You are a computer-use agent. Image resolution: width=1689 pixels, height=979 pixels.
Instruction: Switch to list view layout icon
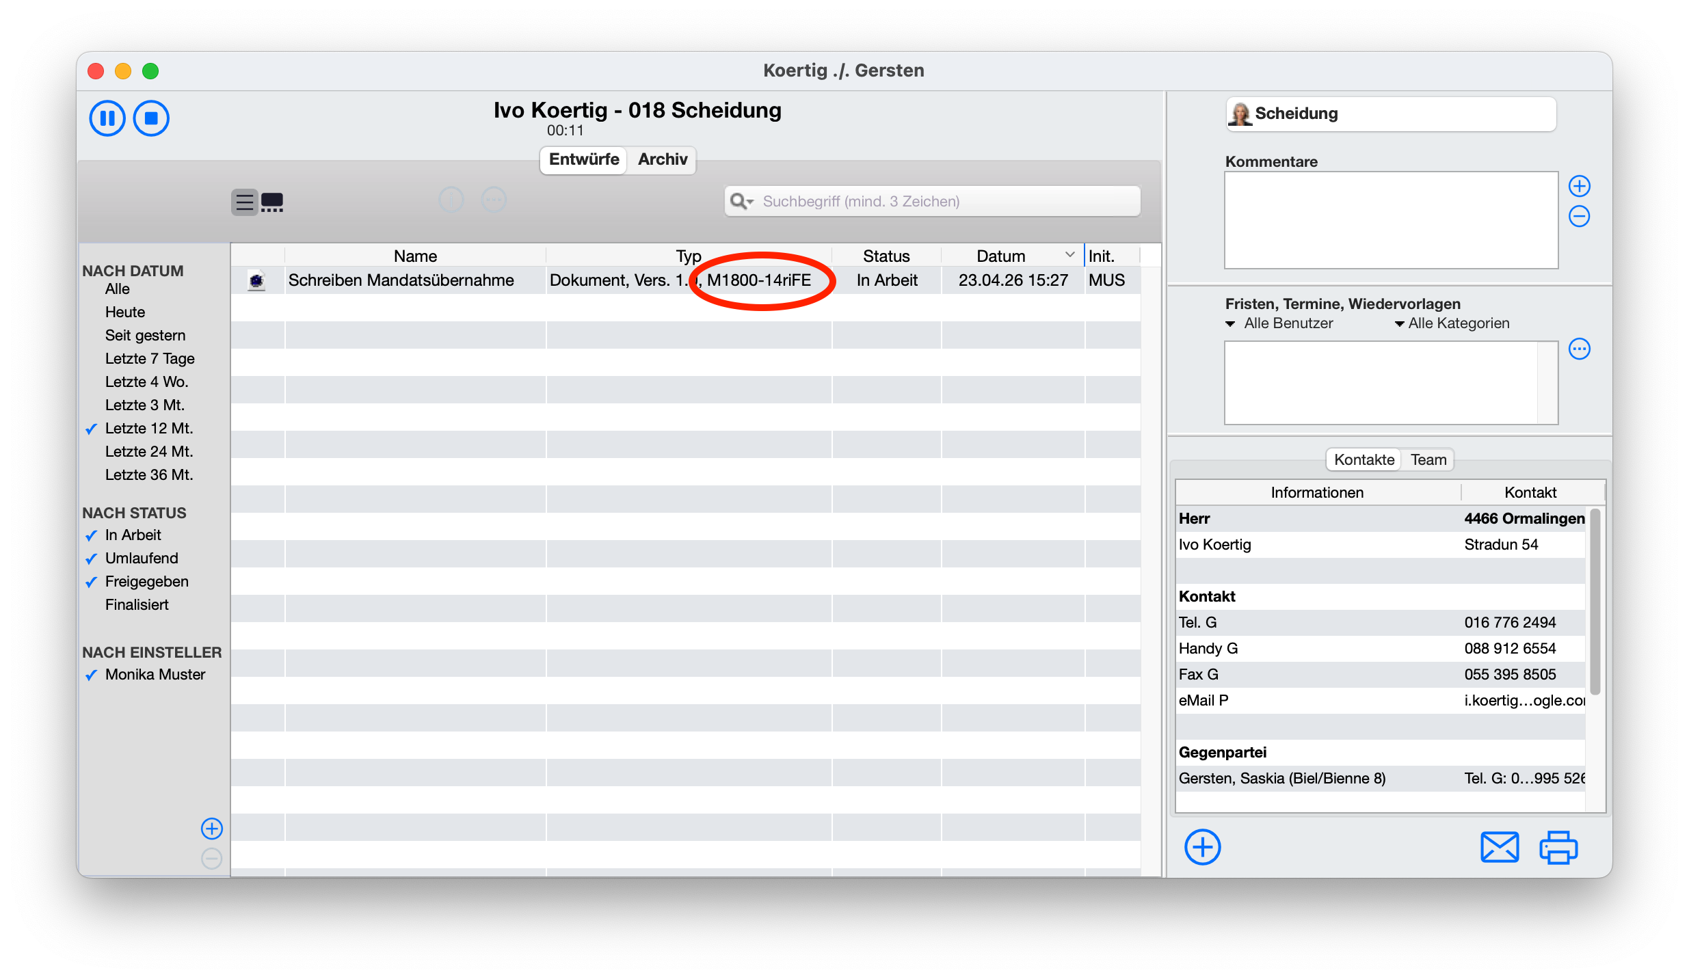click(245, 202)
